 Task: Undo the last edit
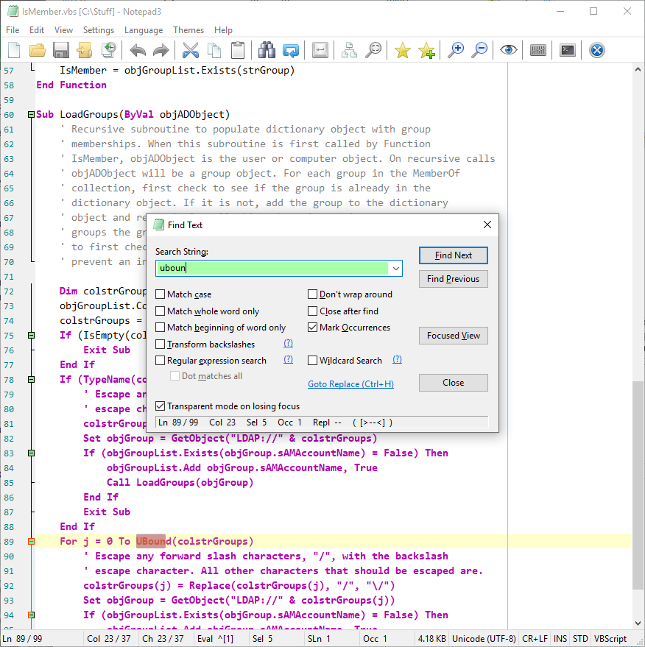pos(137,50)
